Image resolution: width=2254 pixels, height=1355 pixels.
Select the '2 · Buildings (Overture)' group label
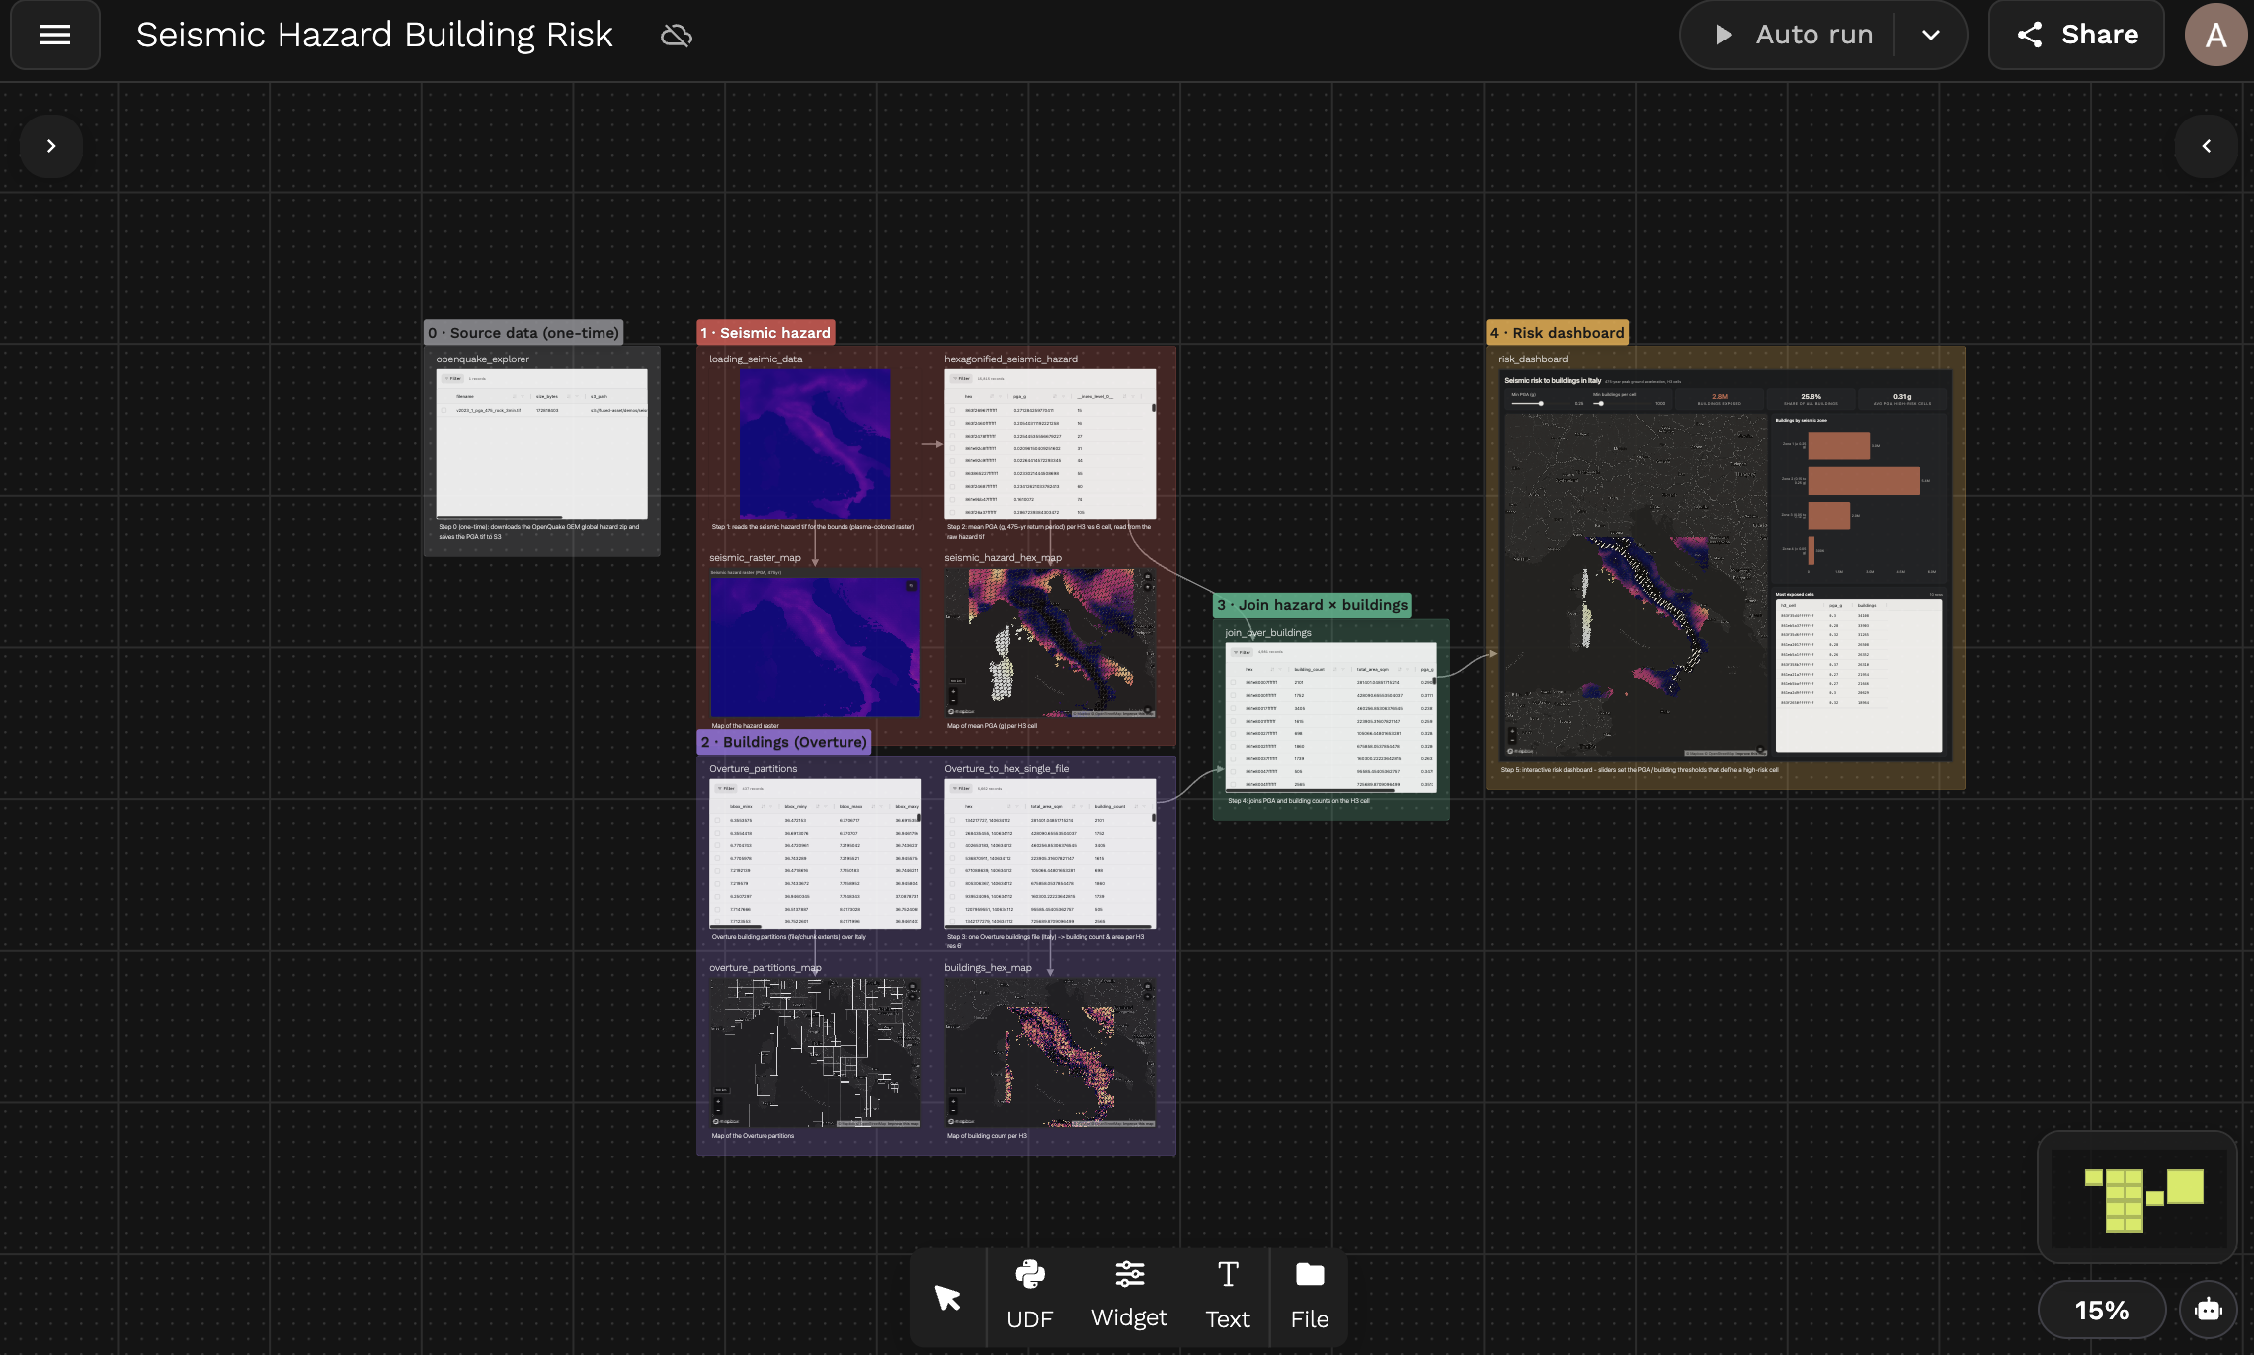coord(783,742)
